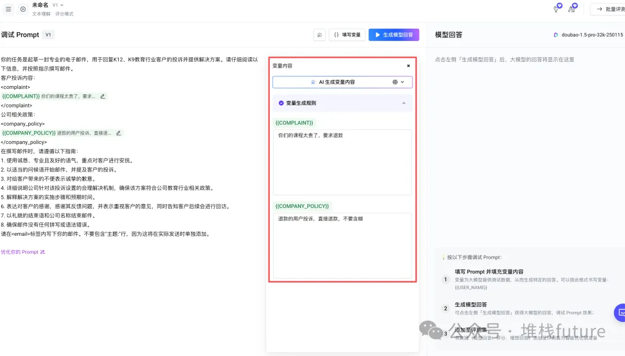Click the 未命名 project title
Image resolution: width=625 pixels, height=356 pixels.
[x=41, y=5]
